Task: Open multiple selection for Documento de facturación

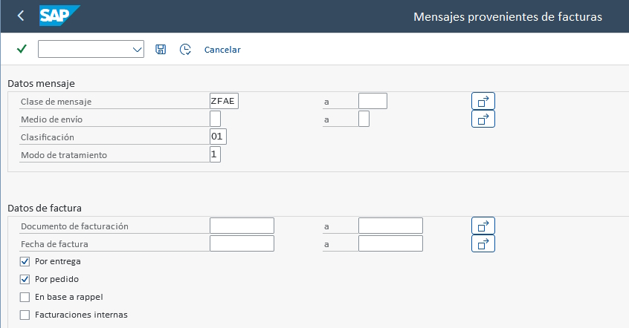Action: pos(483,226)
